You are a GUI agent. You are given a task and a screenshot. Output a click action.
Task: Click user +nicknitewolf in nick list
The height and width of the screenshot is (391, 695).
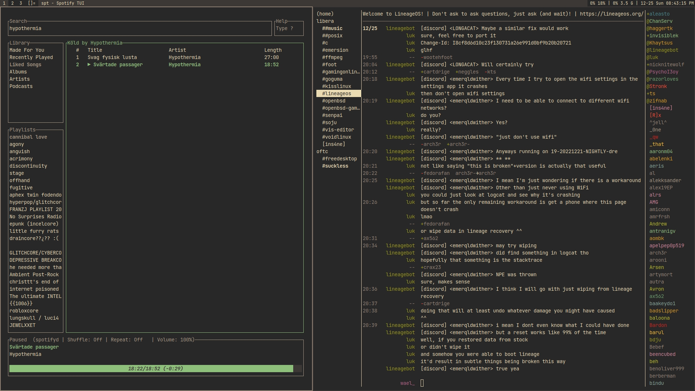pyautogui.click(x=665, y=64)
